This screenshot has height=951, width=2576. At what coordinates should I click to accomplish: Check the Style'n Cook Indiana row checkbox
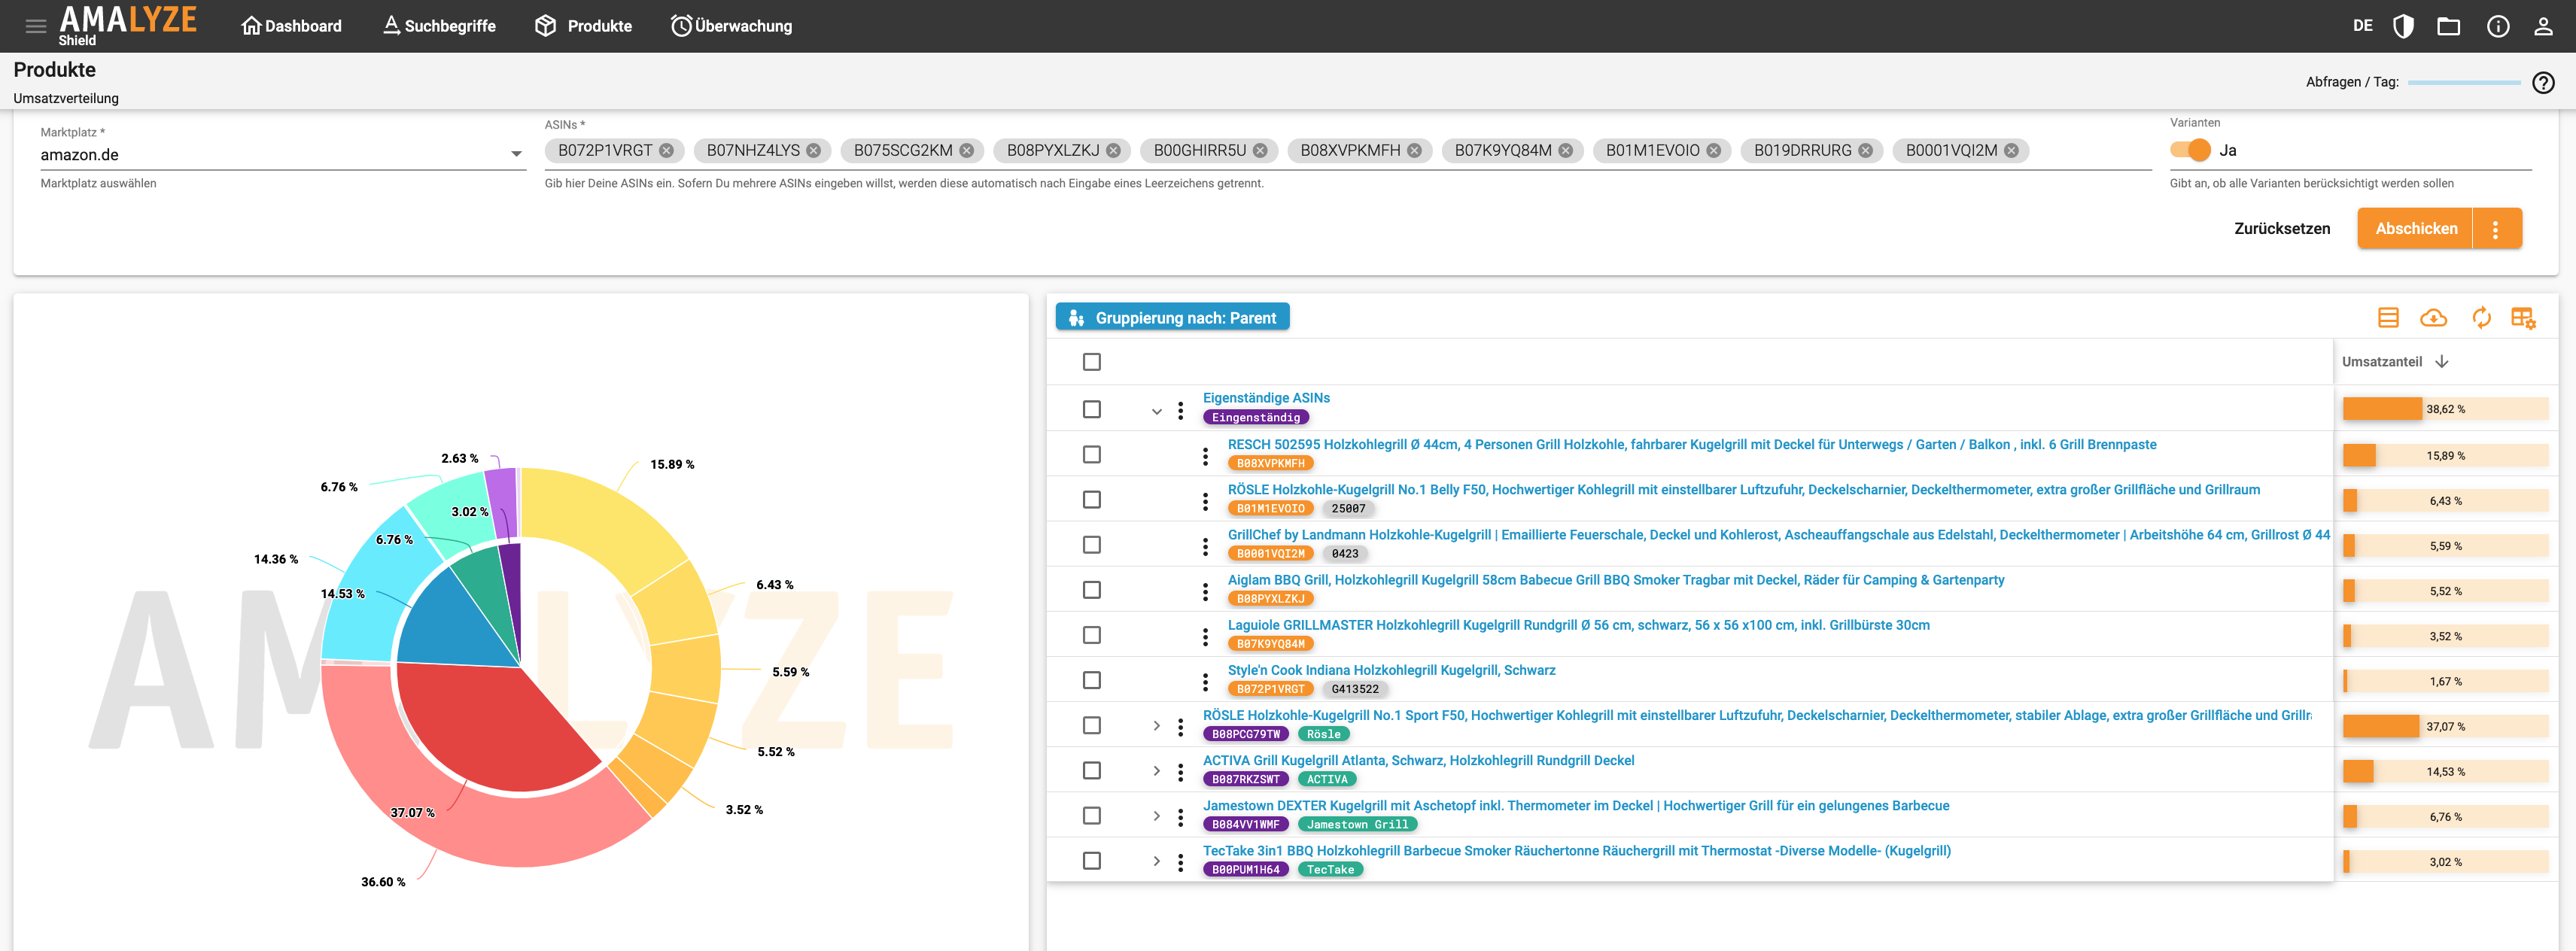tap(1092, 680)
